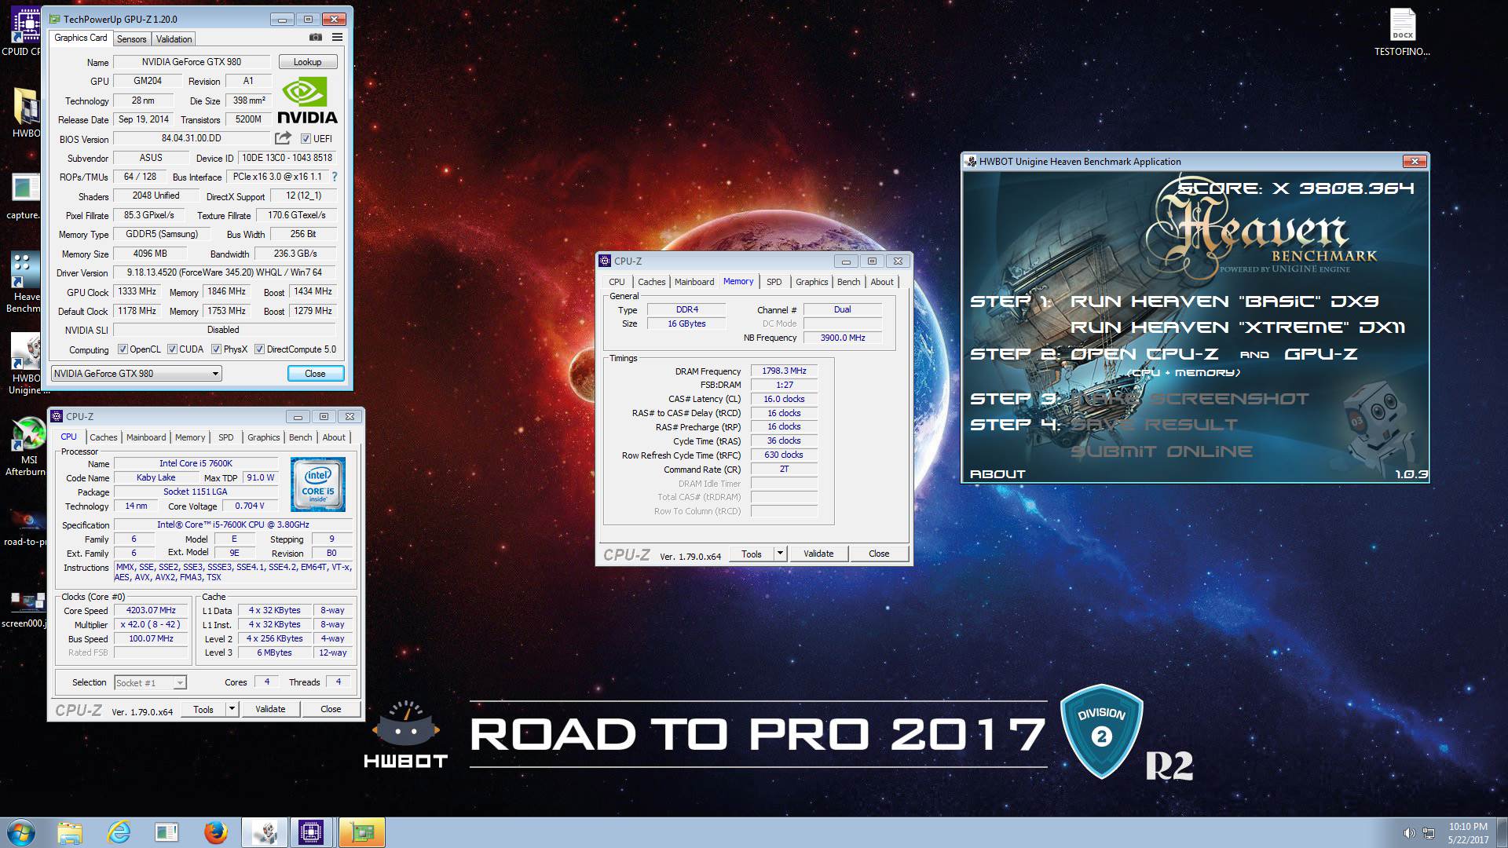
Task: Open the HWBOT folder desktop icon
Action: [x=25, y=112]
